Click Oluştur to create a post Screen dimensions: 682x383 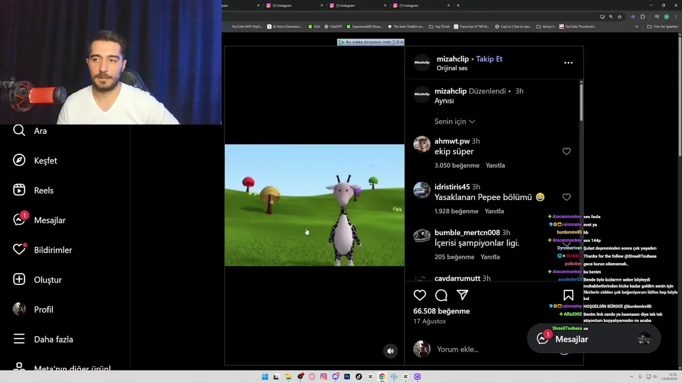(x=37, y=280)
